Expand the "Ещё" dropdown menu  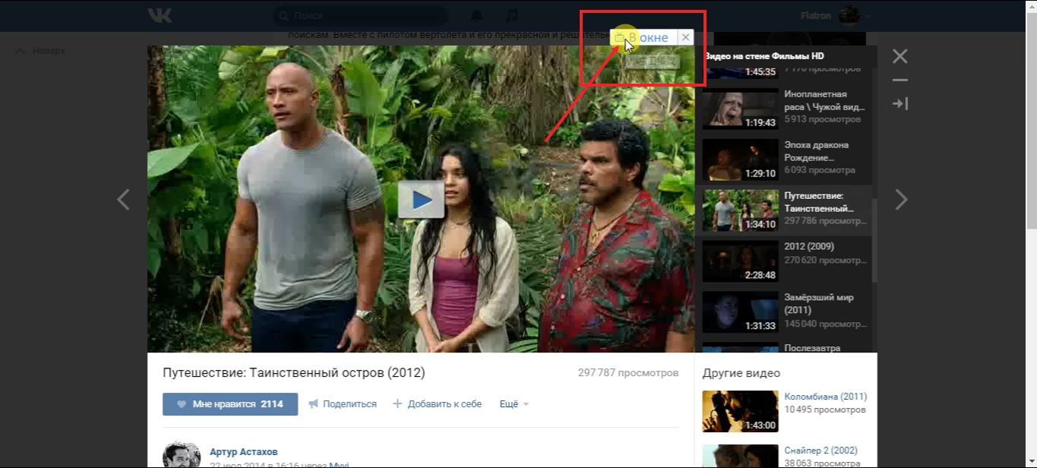pyautogui.click(x=514, y=404)
